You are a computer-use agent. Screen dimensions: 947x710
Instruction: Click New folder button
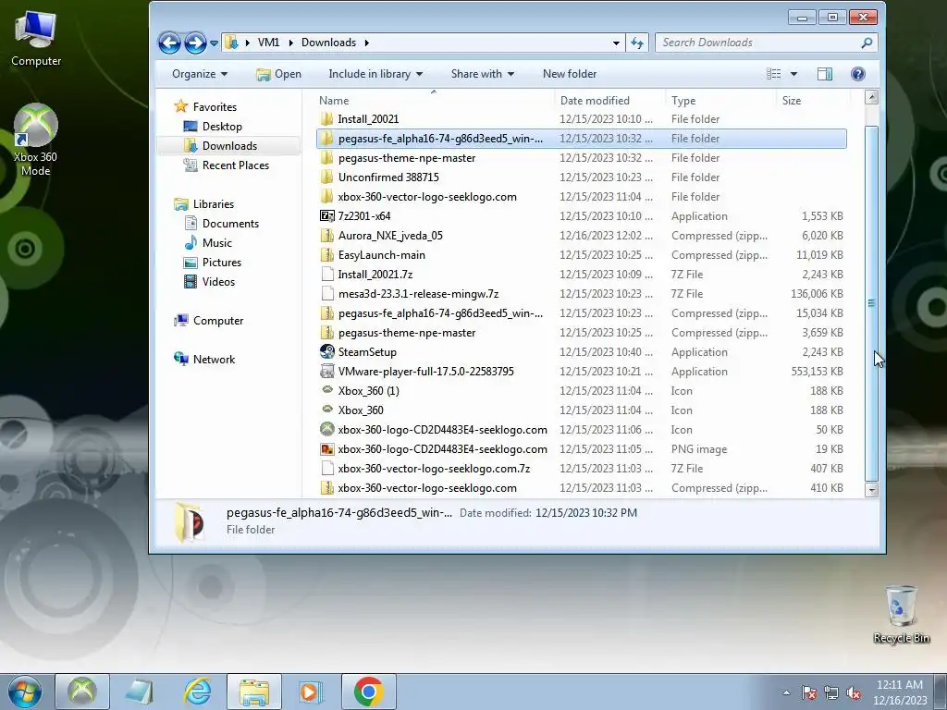point(570,74)
